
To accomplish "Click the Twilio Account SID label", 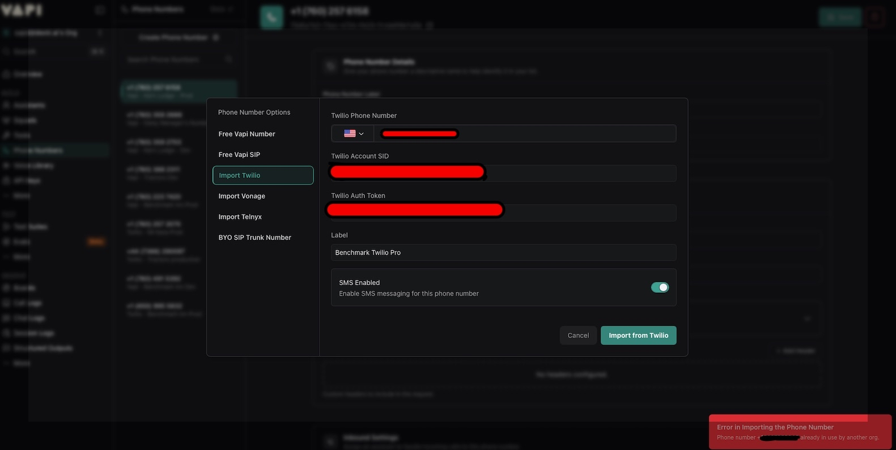I will 360,156.
